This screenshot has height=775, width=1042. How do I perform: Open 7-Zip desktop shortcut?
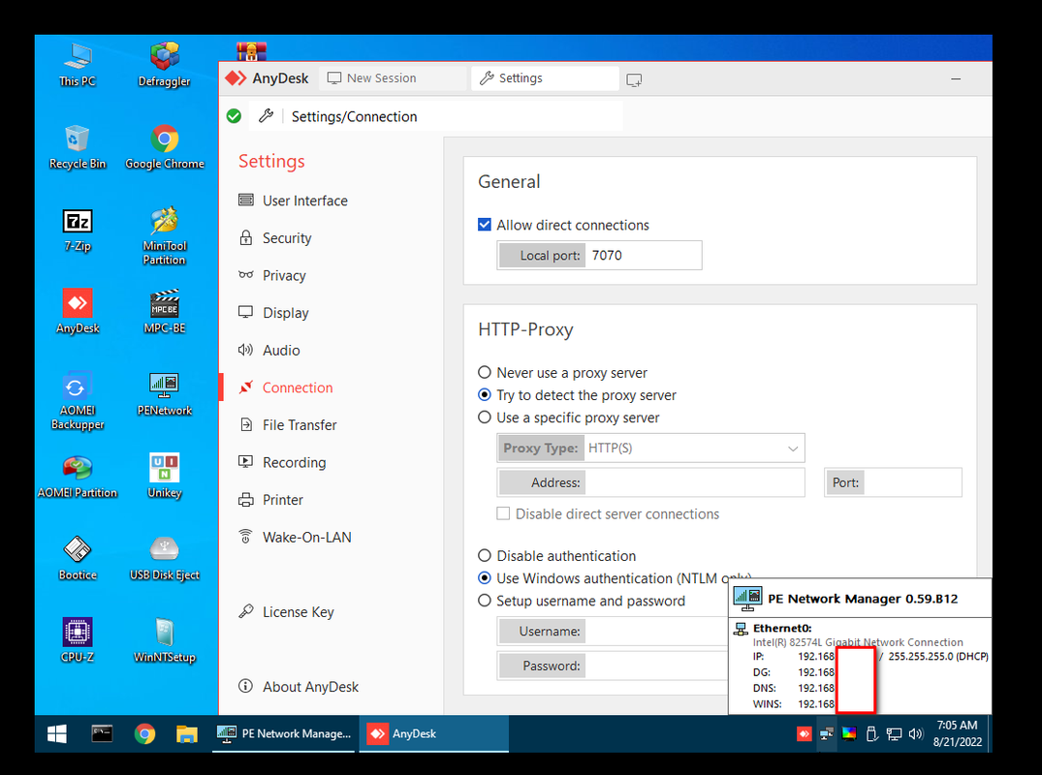pos(78,230)
